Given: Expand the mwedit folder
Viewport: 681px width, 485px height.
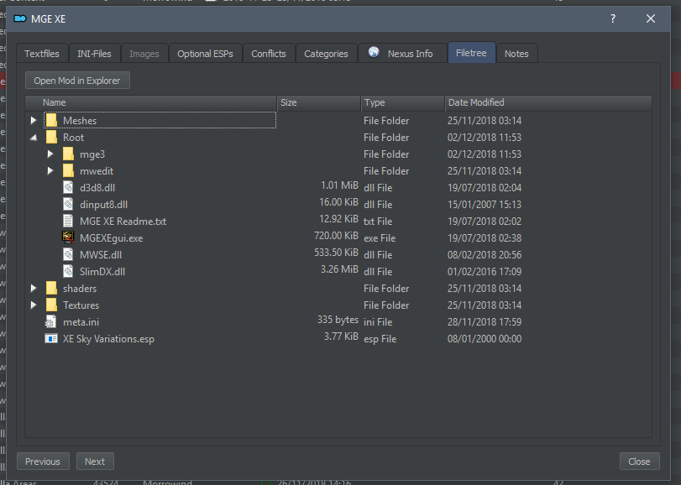Looking at the screenshot, I should [x=50, y=171].
